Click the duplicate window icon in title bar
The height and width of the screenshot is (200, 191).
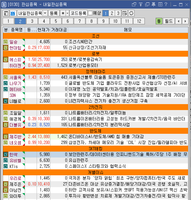(147, 5)
